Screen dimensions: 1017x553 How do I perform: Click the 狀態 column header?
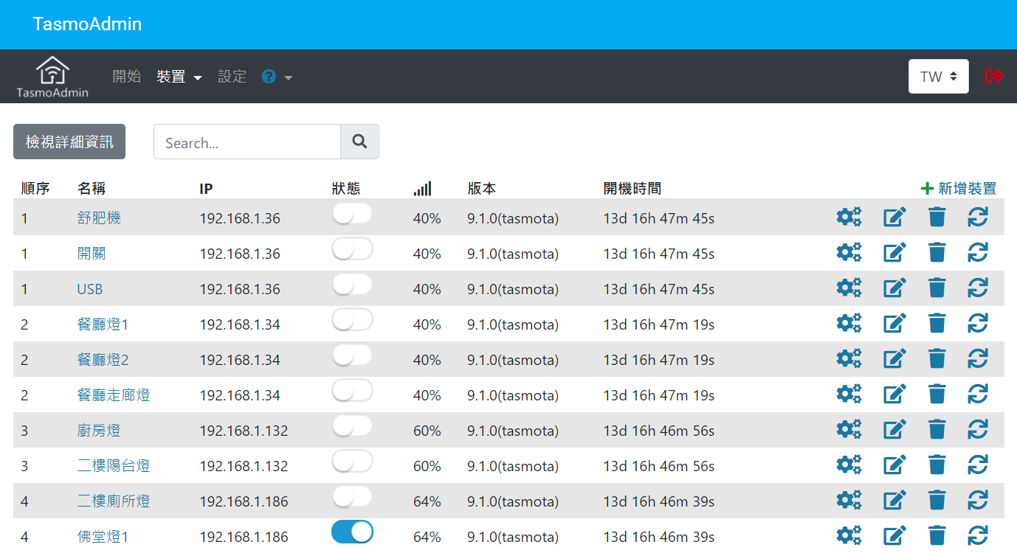pos(346,189)
